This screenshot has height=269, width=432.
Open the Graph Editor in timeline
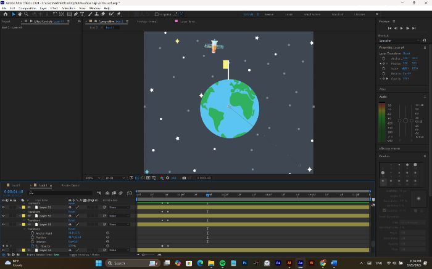pos(129,193)
